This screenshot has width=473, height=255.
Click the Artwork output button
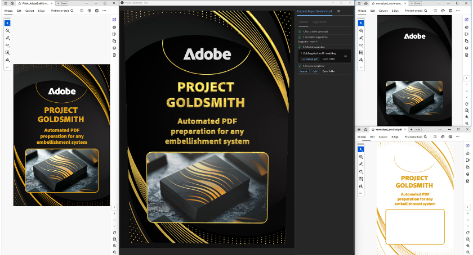point(304,71)
